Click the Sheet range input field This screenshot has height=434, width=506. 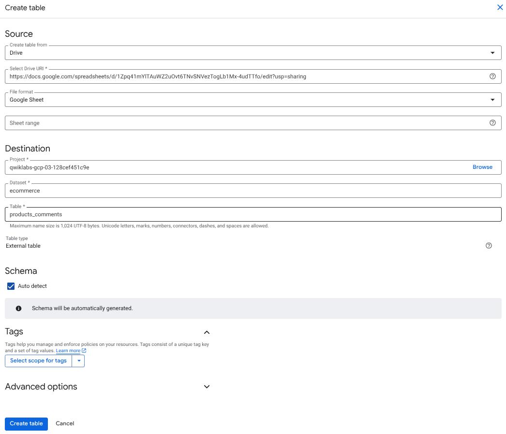193,122
